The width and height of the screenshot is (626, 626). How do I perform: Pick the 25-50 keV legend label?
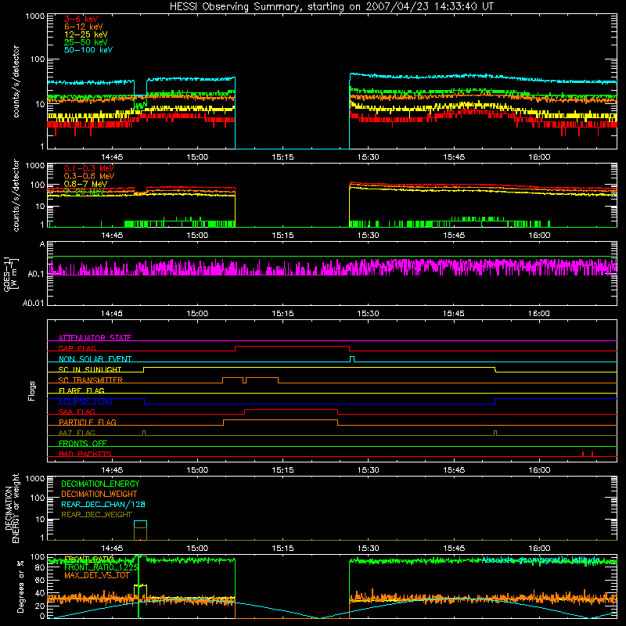(86, 42)
